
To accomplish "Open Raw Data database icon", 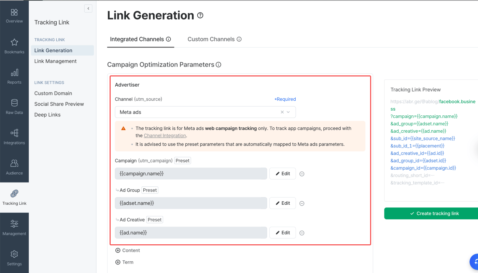I will point(14,103).
